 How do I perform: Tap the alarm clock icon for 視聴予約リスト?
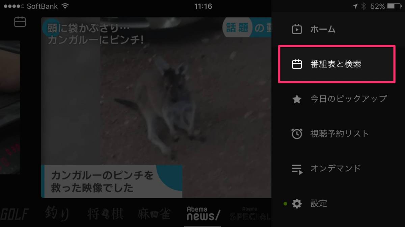click(297, 134)
